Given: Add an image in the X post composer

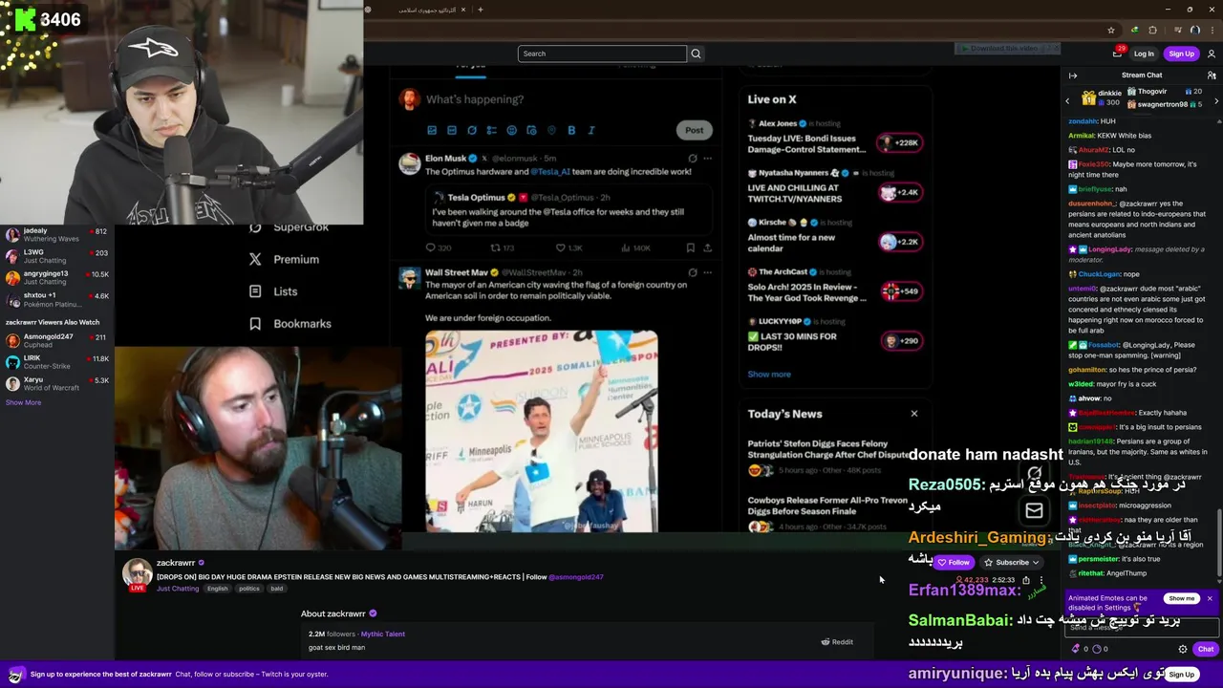Looking at the screenshot, I should pyautogui.click(x=432, y=130).
